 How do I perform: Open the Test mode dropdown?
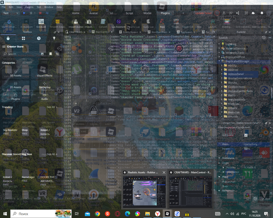tap(10, 13)
